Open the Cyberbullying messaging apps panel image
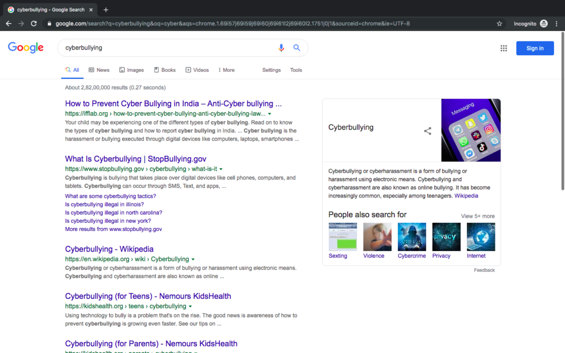565x353 pixels. (x=471, y=130)
